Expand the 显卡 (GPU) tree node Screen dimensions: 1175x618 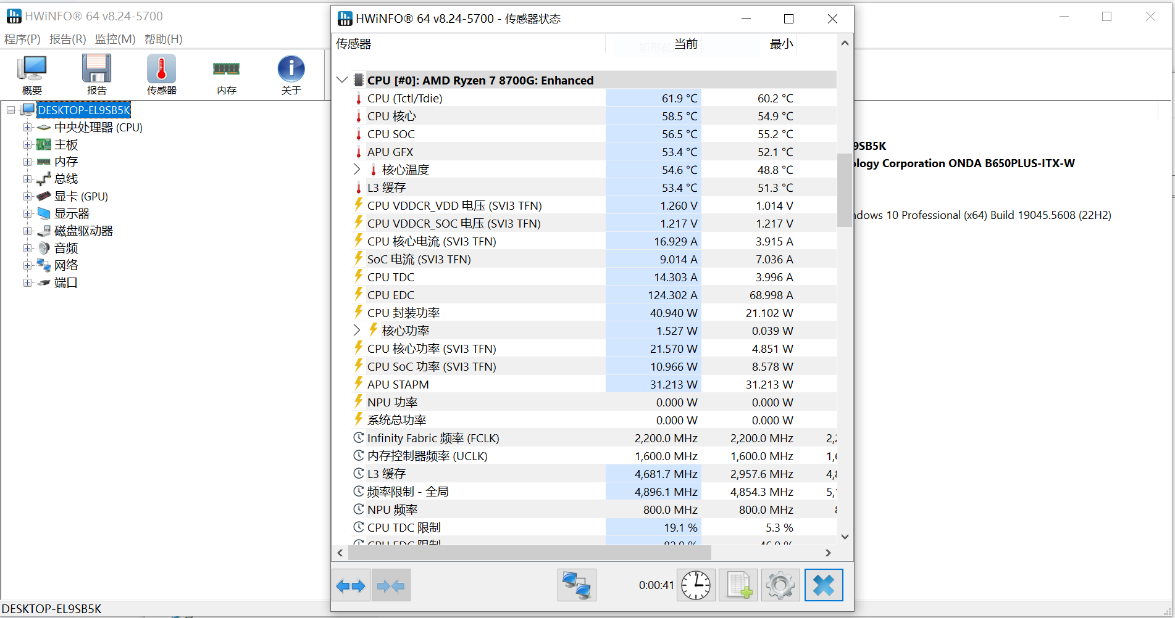[27, 196]
